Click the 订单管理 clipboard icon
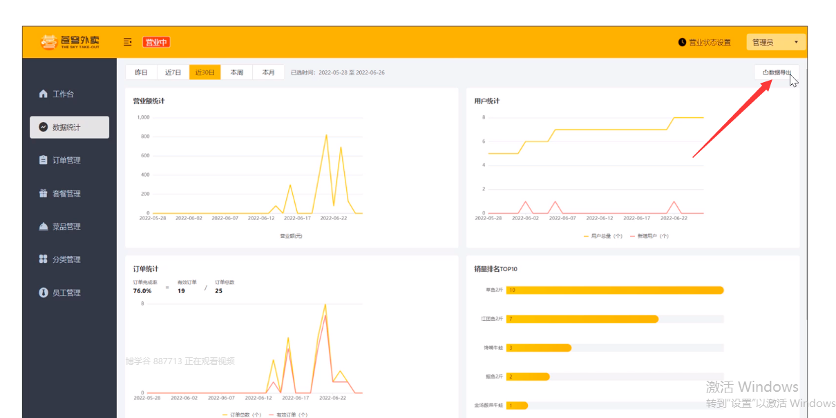 coord(44,160)
